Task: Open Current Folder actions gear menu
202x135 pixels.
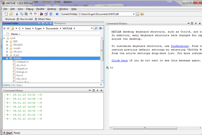Action: tap(101, 28)
